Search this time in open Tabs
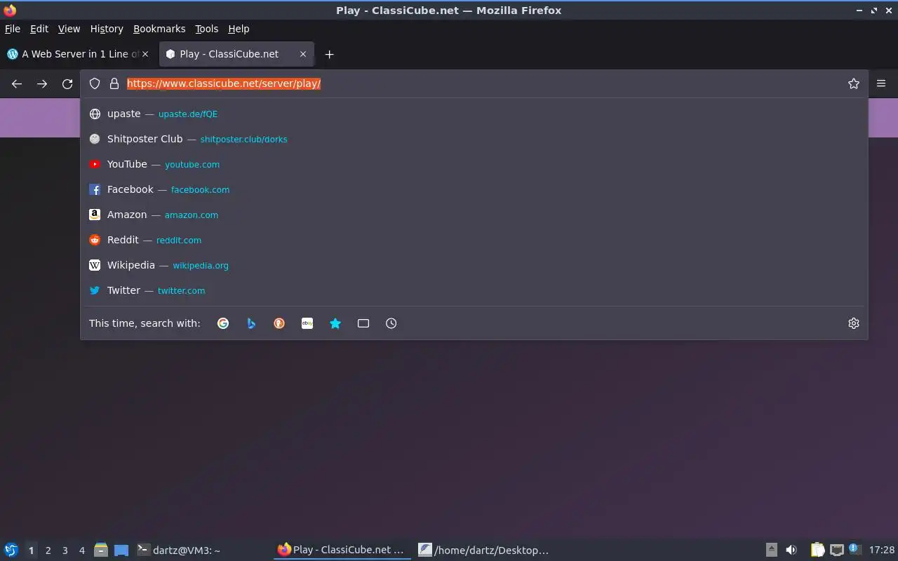This screenshot has width=898, height=561. coord(363,323)
